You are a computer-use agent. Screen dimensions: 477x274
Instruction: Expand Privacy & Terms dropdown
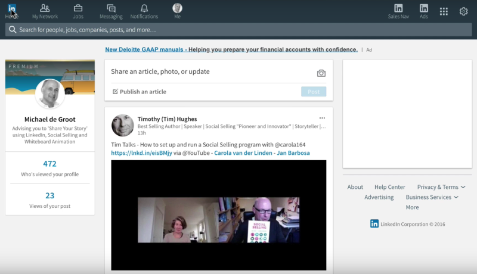(x=441, y=187)
